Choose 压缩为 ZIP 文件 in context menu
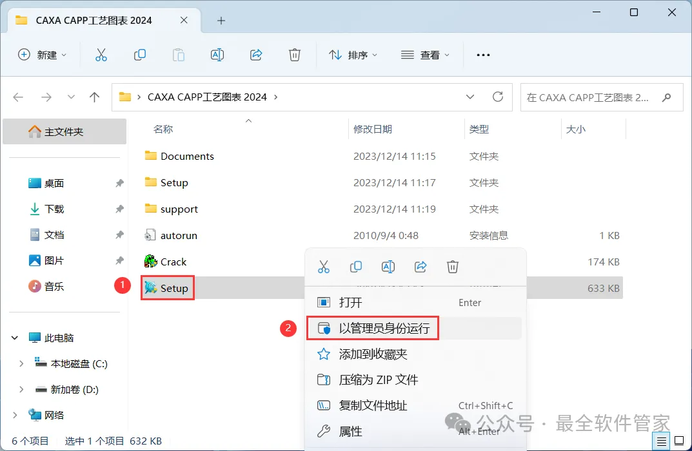Viewport: 692px width, 451px height. tap(415, 379)
